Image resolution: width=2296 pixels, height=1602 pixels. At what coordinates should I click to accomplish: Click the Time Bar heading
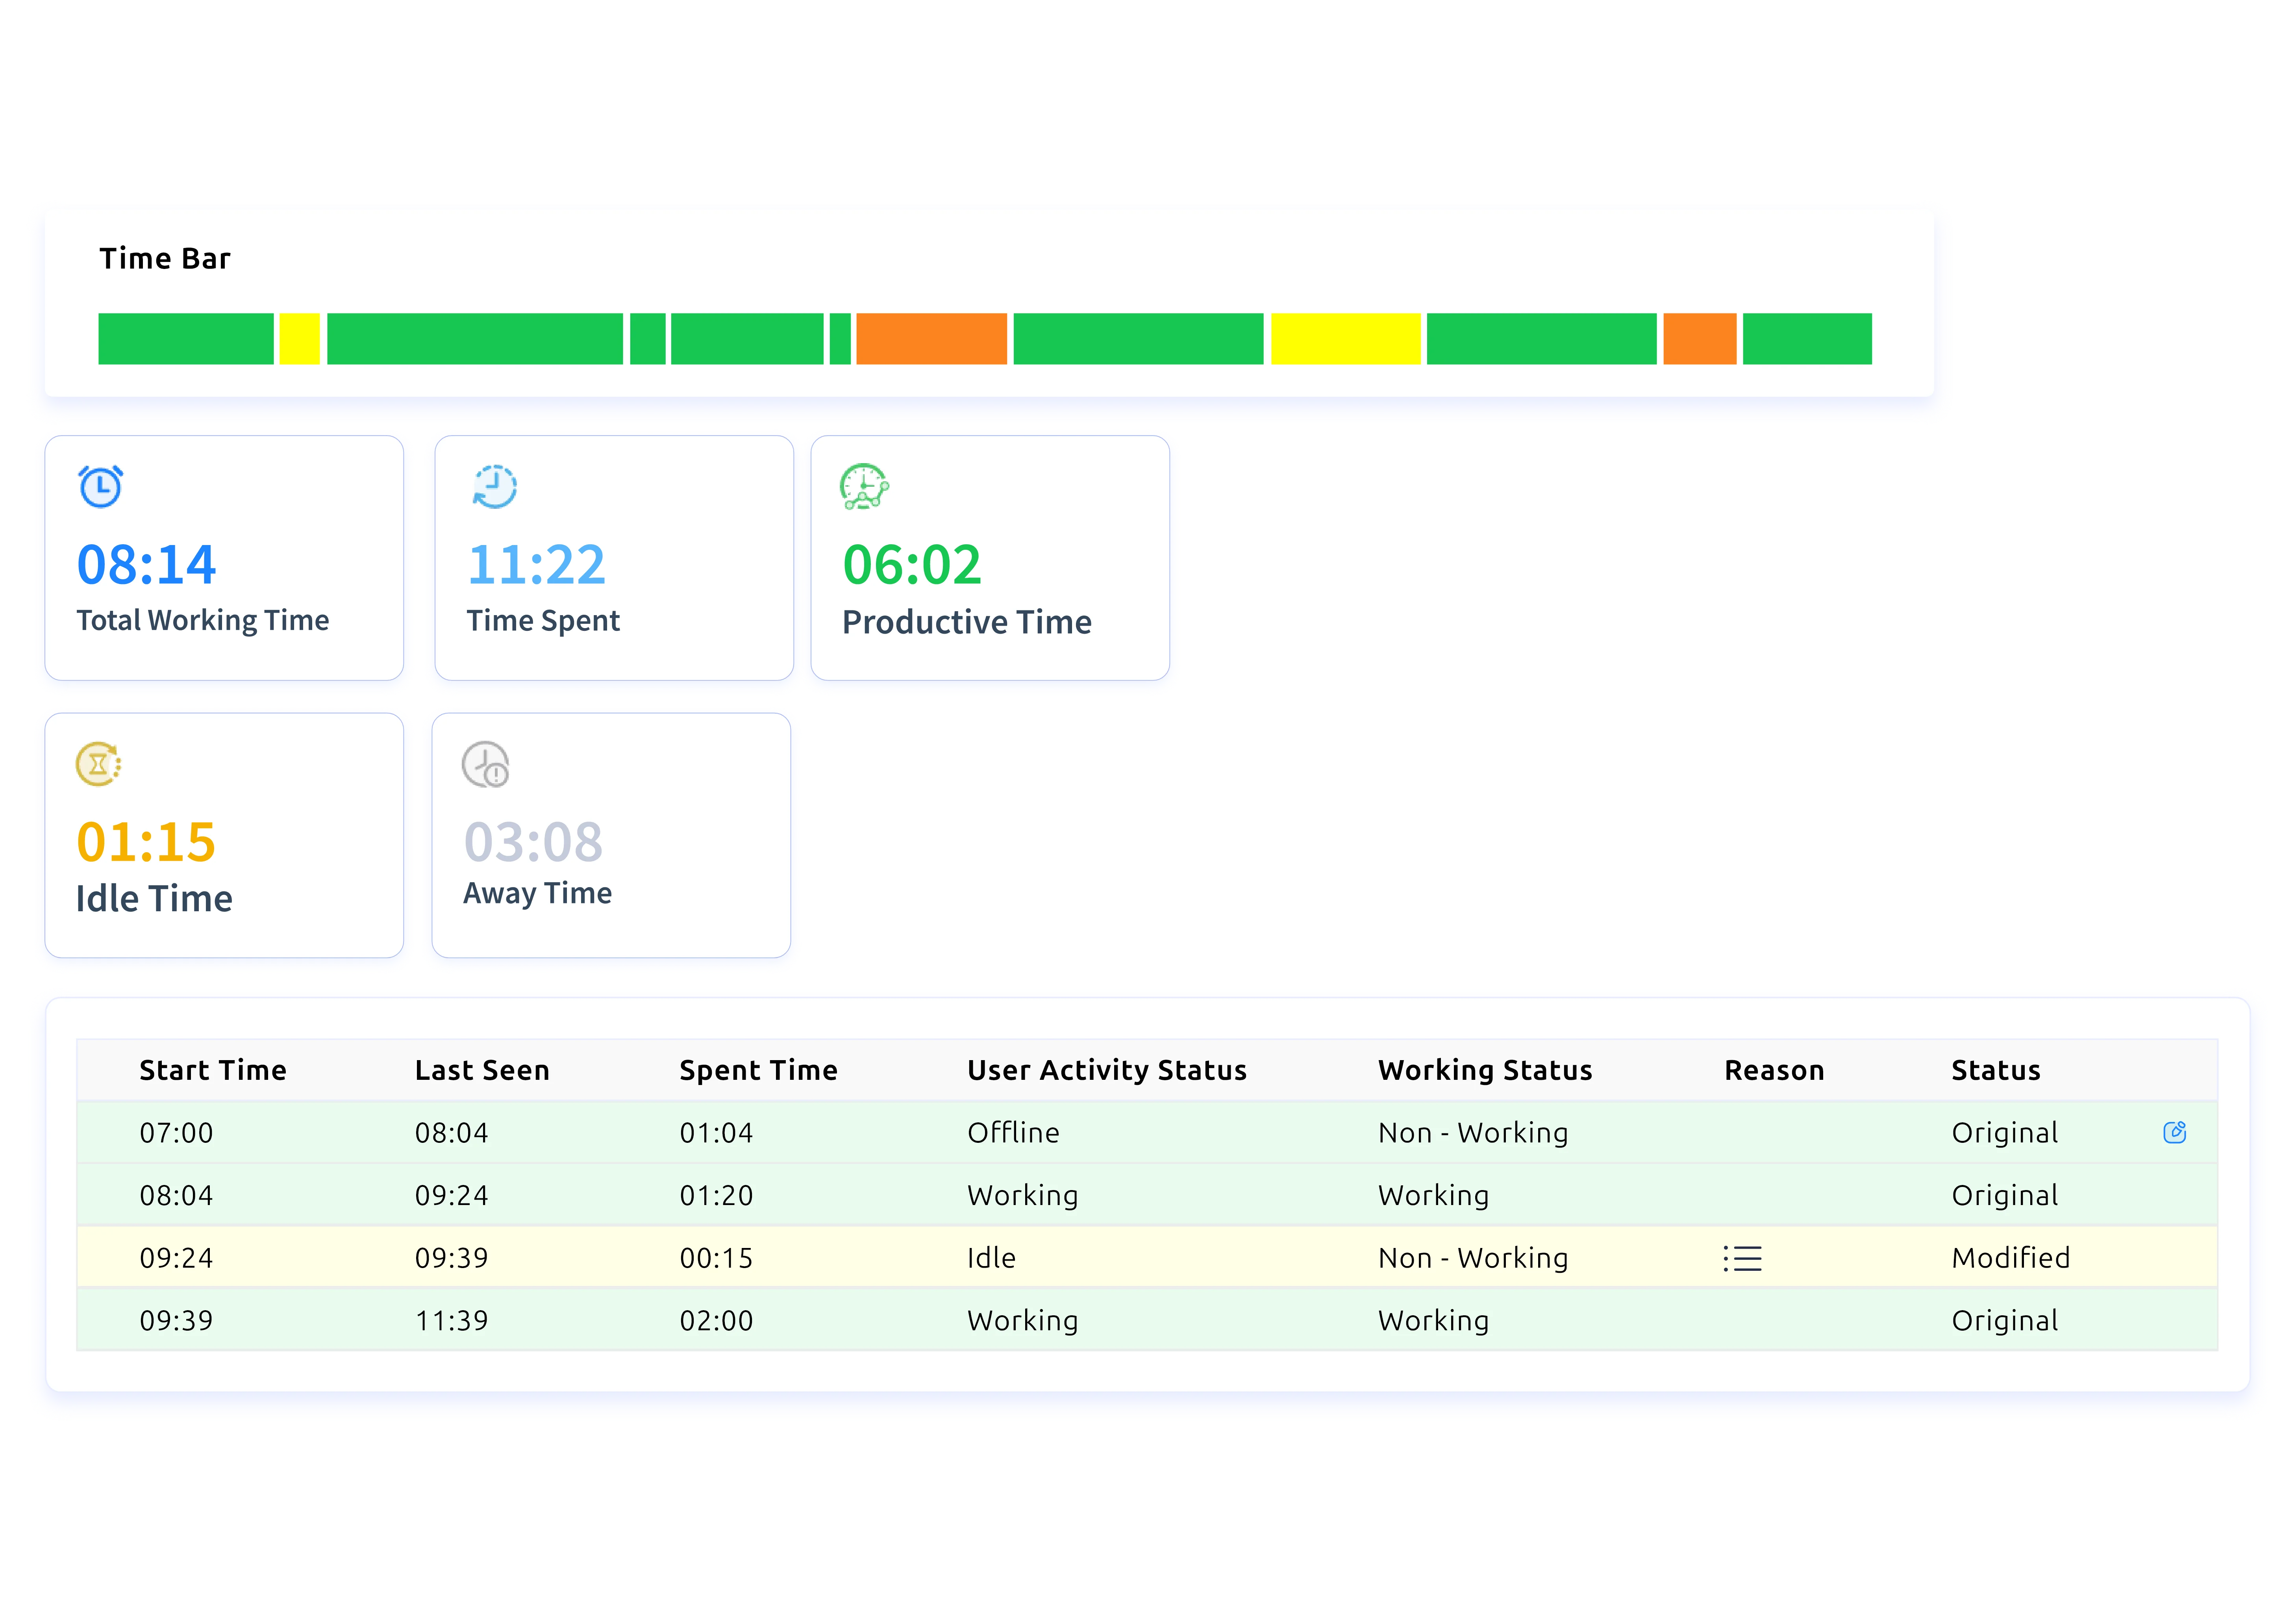164,258
